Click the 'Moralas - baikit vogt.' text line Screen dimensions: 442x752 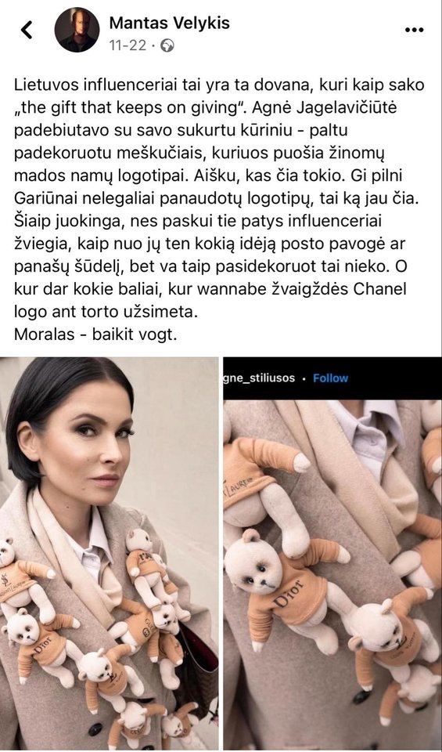(x=95, y=334)
